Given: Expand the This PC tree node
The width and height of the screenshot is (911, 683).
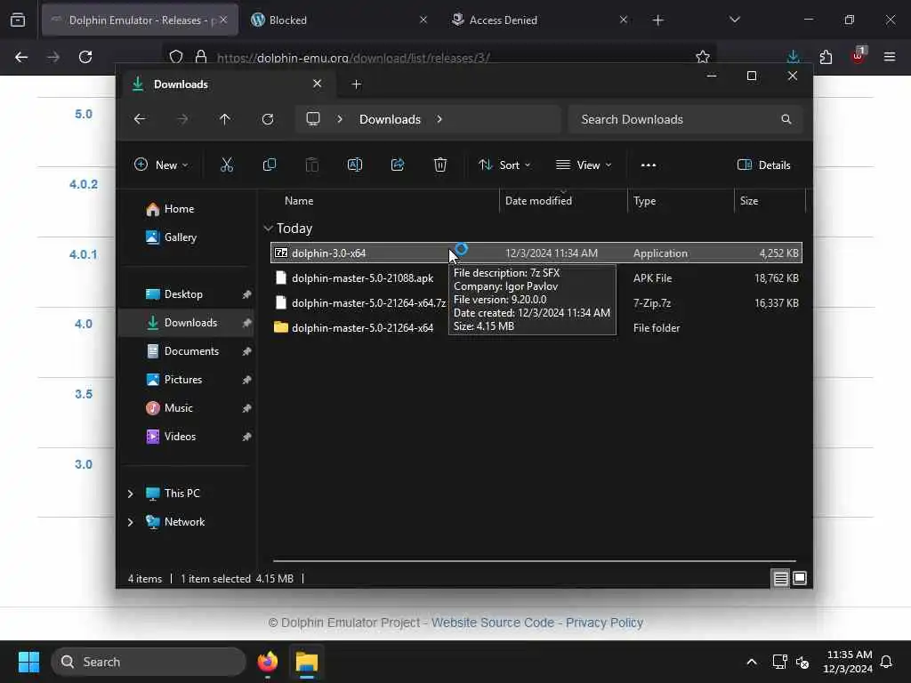Looking at the screenshot, I should pyautogui.click(x=130, y=493).
